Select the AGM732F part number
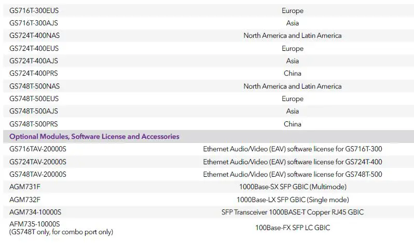The height and width of the screenshot is (243, 414). tap(25, 199)
